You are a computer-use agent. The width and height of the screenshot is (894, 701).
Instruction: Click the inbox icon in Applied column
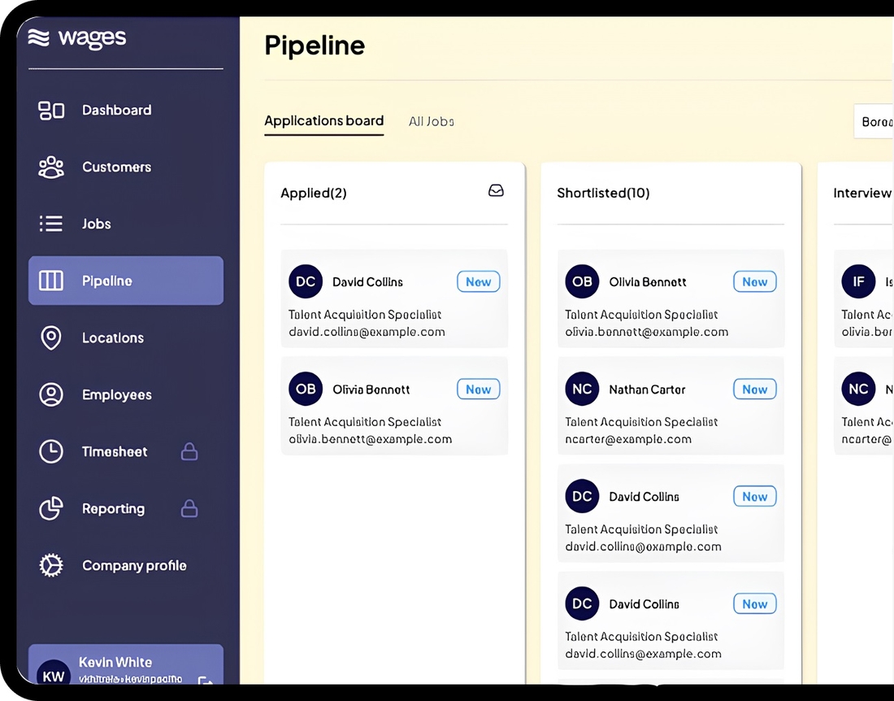[x=496, y=191]
